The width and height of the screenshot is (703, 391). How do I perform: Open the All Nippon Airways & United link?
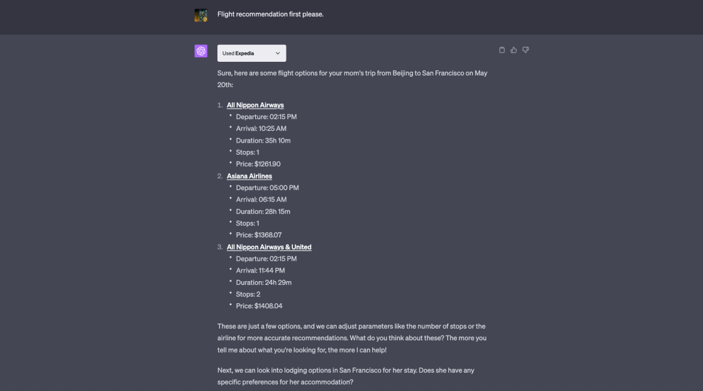[x=269, y=247]
